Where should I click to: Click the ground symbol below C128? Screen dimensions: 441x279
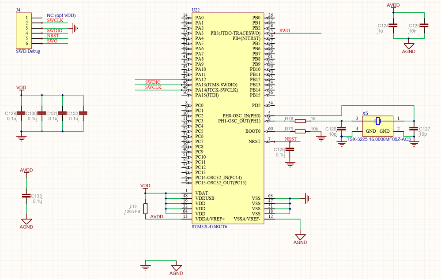pyautogui.click(x=290, y=163)
